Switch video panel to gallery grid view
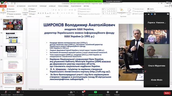The width and height of the screenshot is (172, 96). [x=155, y=14]
